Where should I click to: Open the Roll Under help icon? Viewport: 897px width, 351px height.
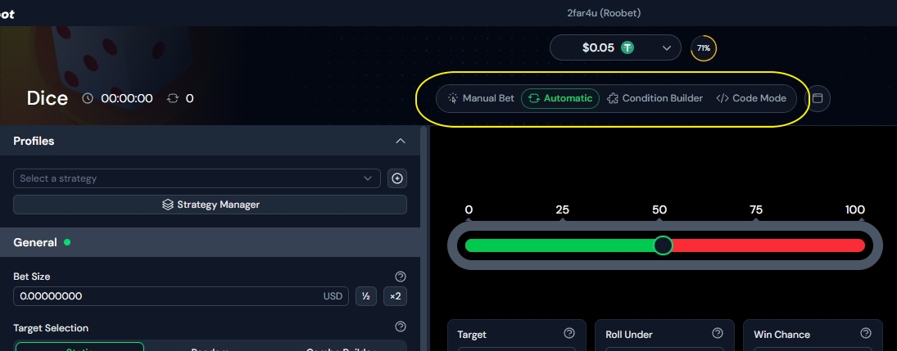[718, 333]
